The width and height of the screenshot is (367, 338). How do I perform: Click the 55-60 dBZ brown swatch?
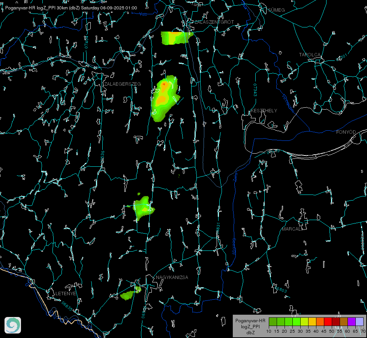pos(344,321)
